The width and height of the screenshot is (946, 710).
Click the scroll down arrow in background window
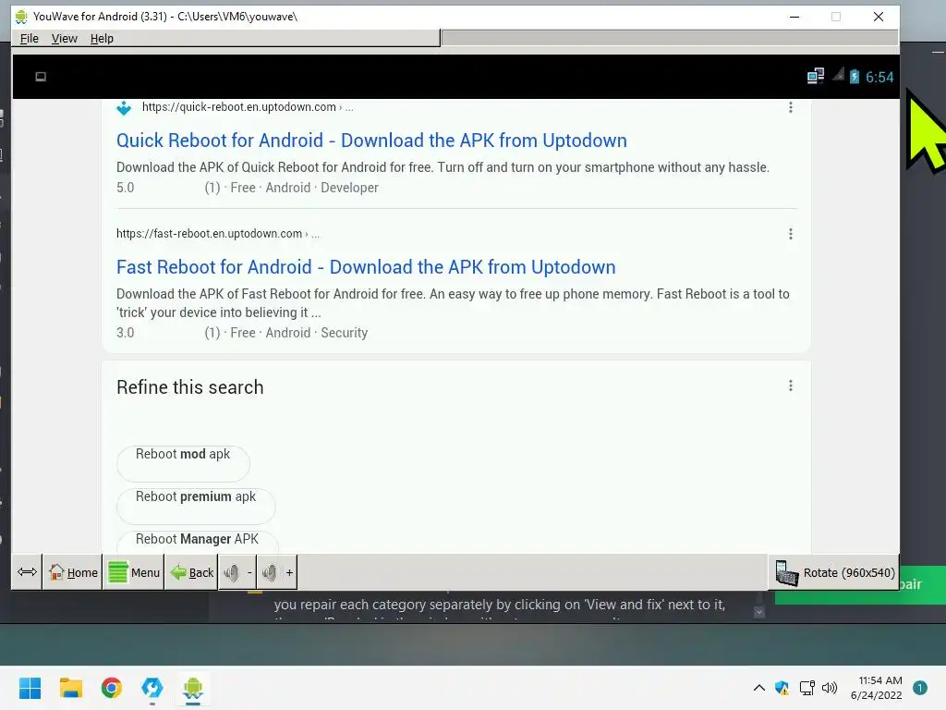(759, 612)
